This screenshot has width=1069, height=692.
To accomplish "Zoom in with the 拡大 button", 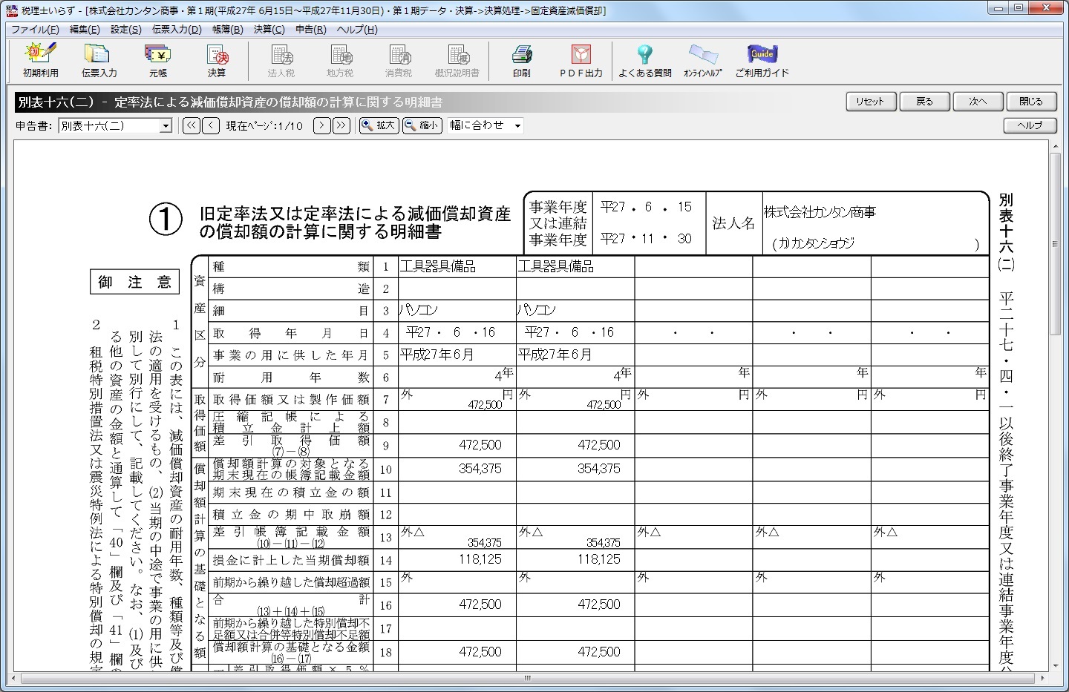I will pos(379,126).
